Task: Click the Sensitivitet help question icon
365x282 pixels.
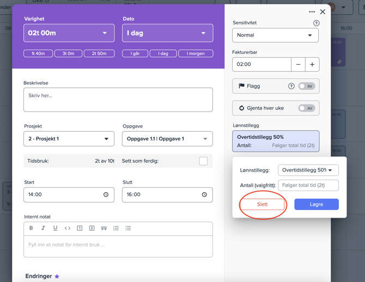Action: [x=316, y=23]
